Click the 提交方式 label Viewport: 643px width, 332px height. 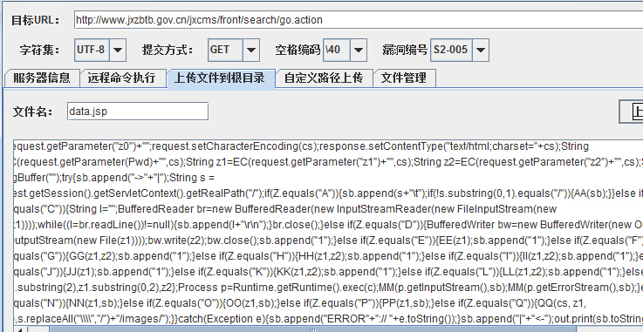[168, 50]
